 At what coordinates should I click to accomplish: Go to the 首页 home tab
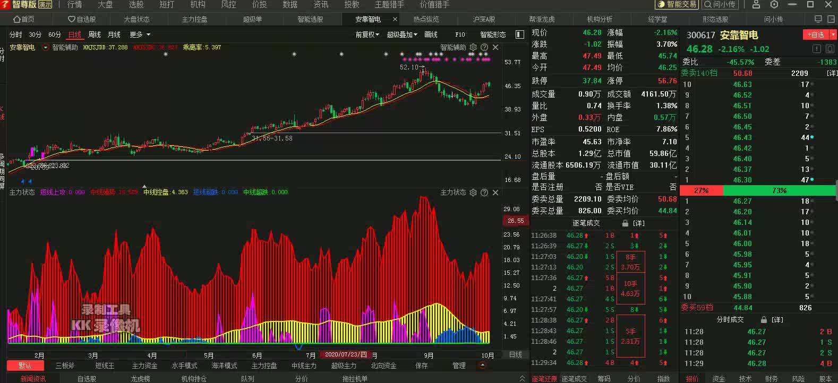[23, 19]
